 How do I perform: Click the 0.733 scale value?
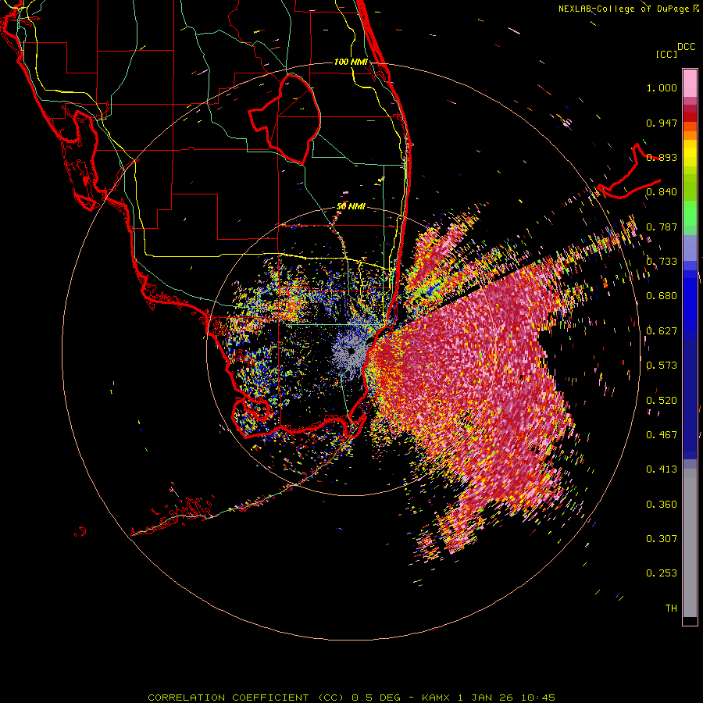[662, 262]
